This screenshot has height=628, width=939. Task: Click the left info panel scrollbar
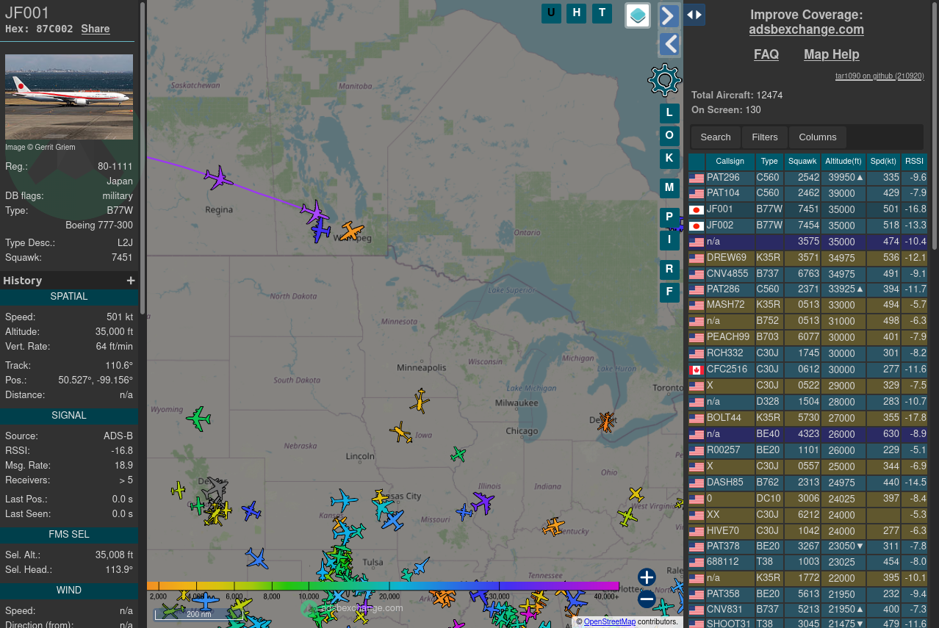click(x=143, y=158)
